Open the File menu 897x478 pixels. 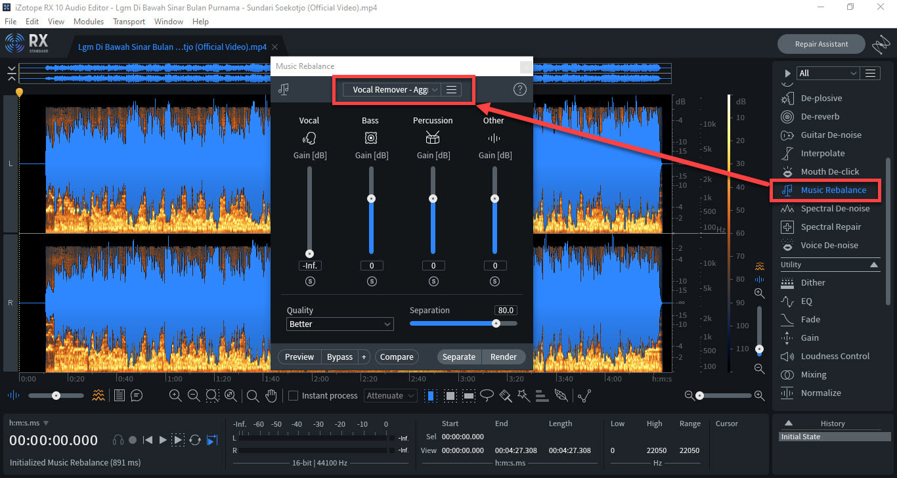[x=11, y=21]
